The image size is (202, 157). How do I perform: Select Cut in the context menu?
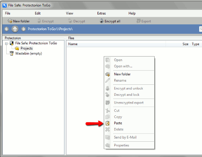click(129, 111)
